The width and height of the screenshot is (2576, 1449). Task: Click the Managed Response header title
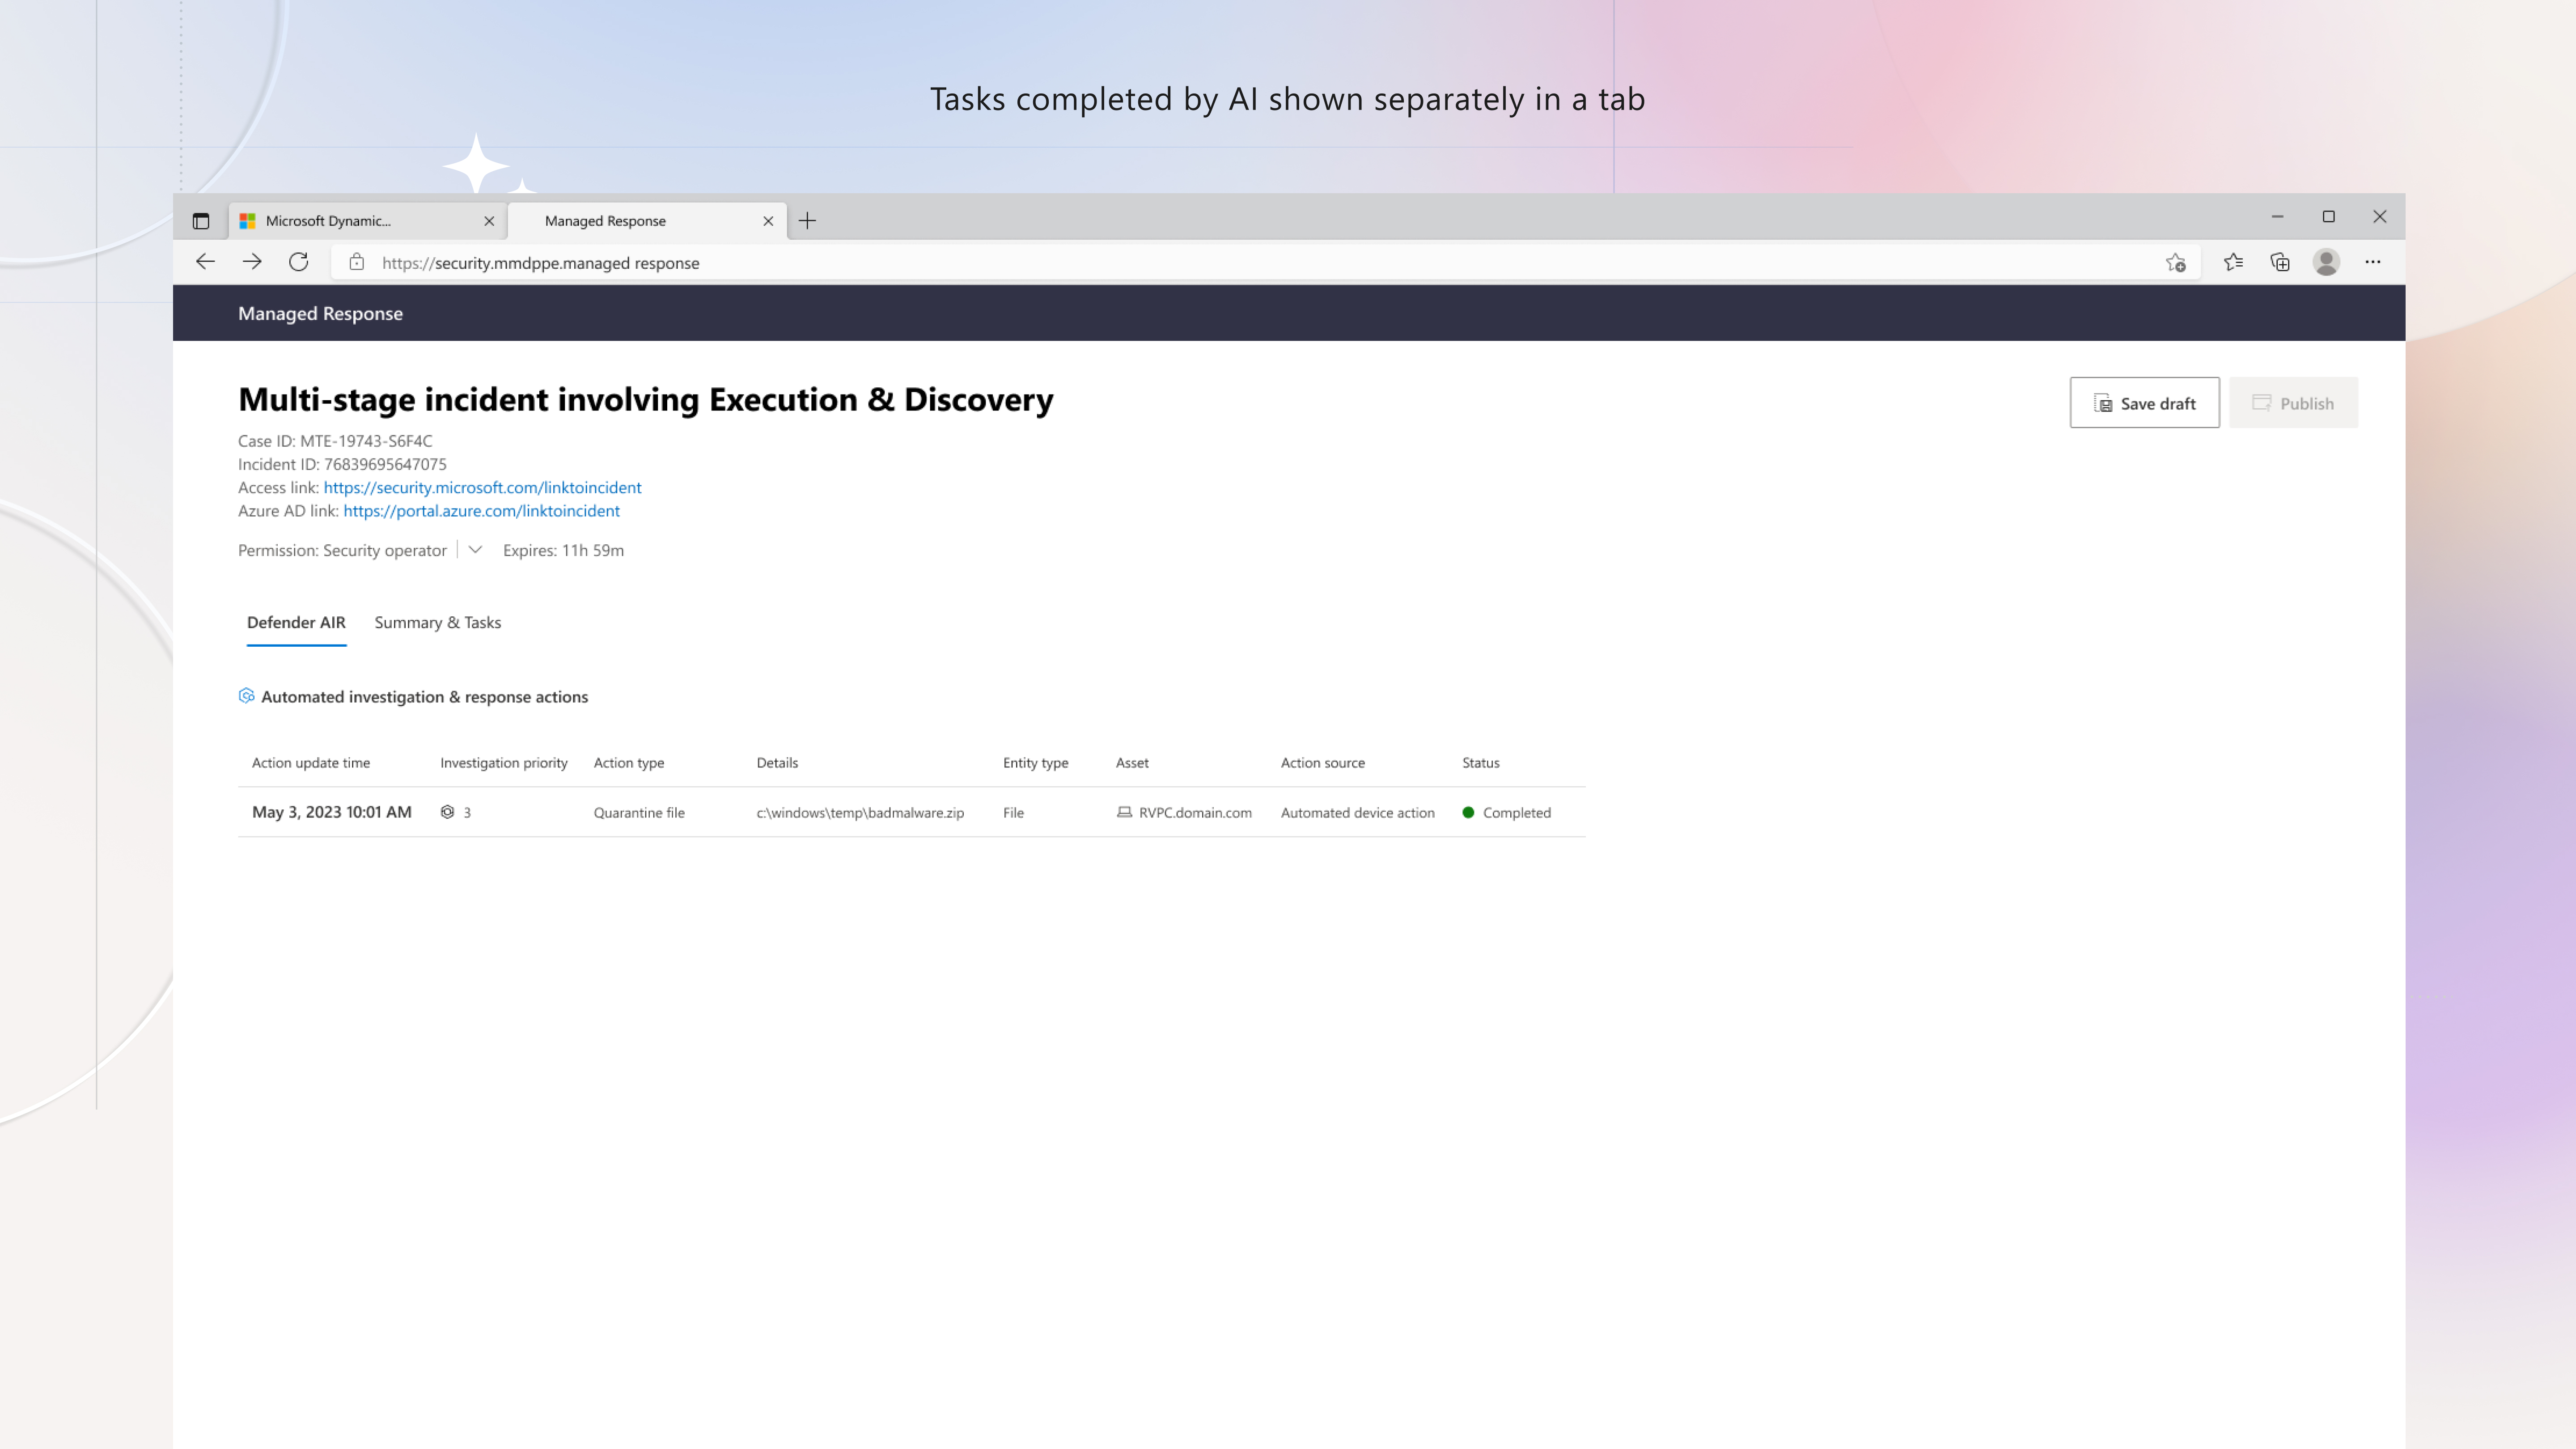[320, 313]
